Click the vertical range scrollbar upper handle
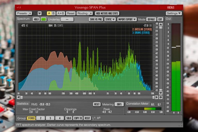 click(x=161, y=28)
